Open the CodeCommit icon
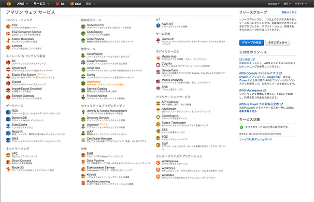This screenshot has height=202, width=314. [83, 27]
